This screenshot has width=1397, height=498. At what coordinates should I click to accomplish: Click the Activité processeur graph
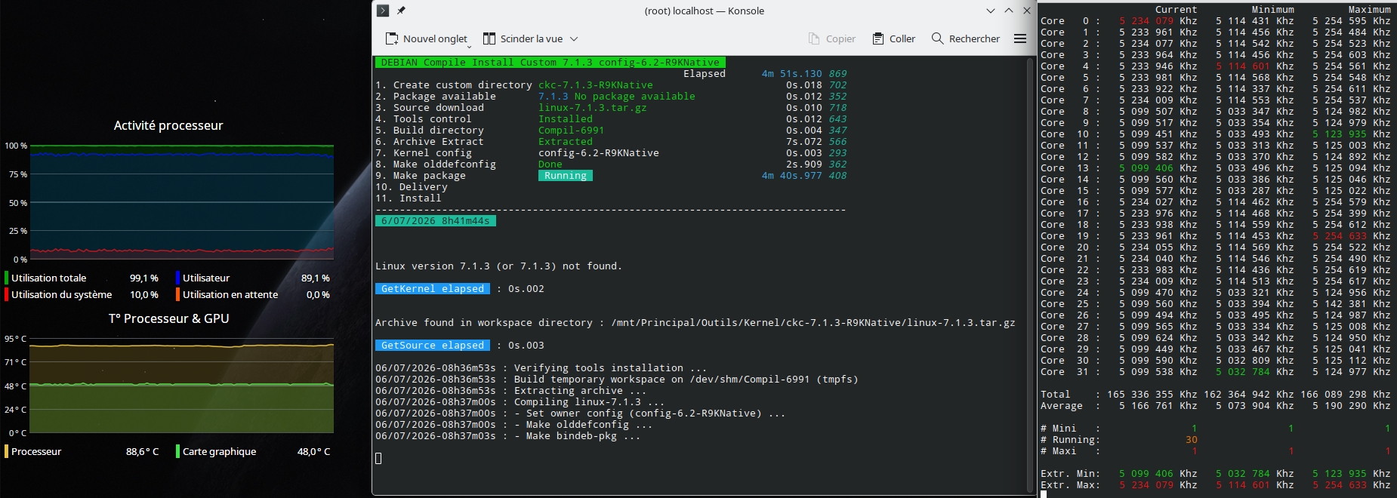pos(181,201)
